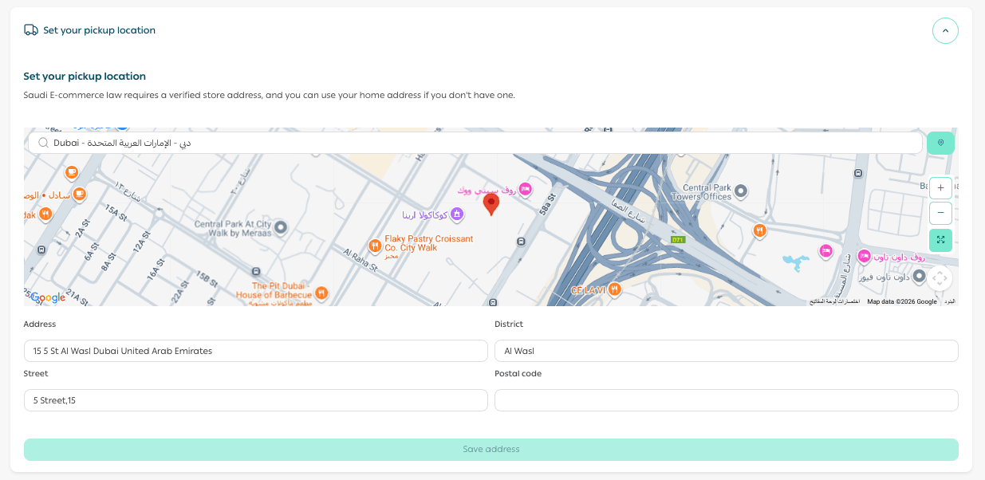The height and width of the screenshot is (480, 985).
Task: Select the Flaky Pastry Croissant restaurant marker
Action: (375, 245)
